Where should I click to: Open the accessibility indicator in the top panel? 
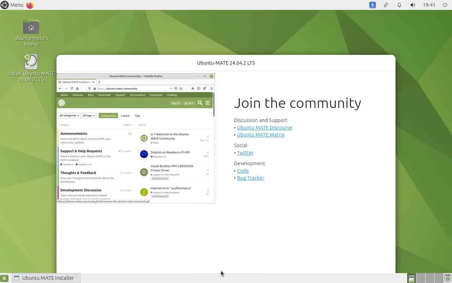tap(373, 5)
